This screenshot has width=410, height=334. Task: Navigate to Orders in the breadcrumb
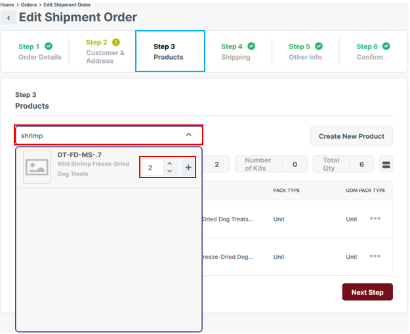pos(29,5)
